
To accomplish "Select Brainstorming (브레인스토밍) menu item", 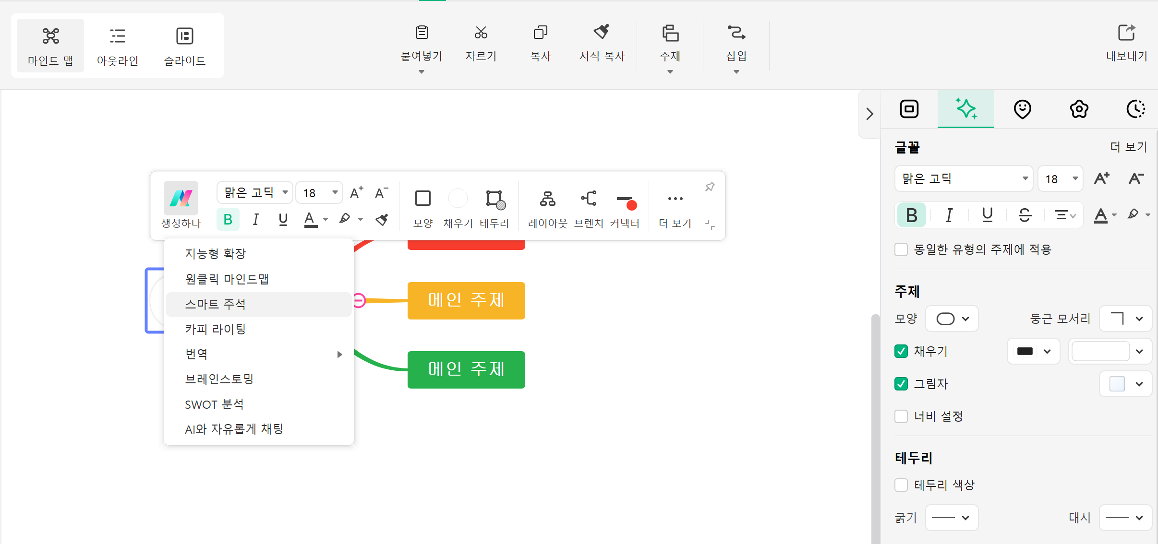I will [259, 379].
